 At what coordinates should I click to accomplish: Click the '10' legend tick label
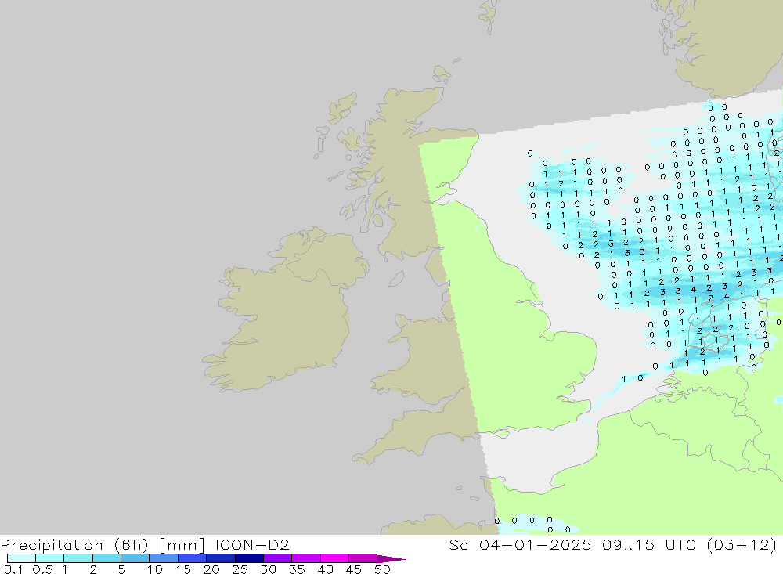[155, 569]
